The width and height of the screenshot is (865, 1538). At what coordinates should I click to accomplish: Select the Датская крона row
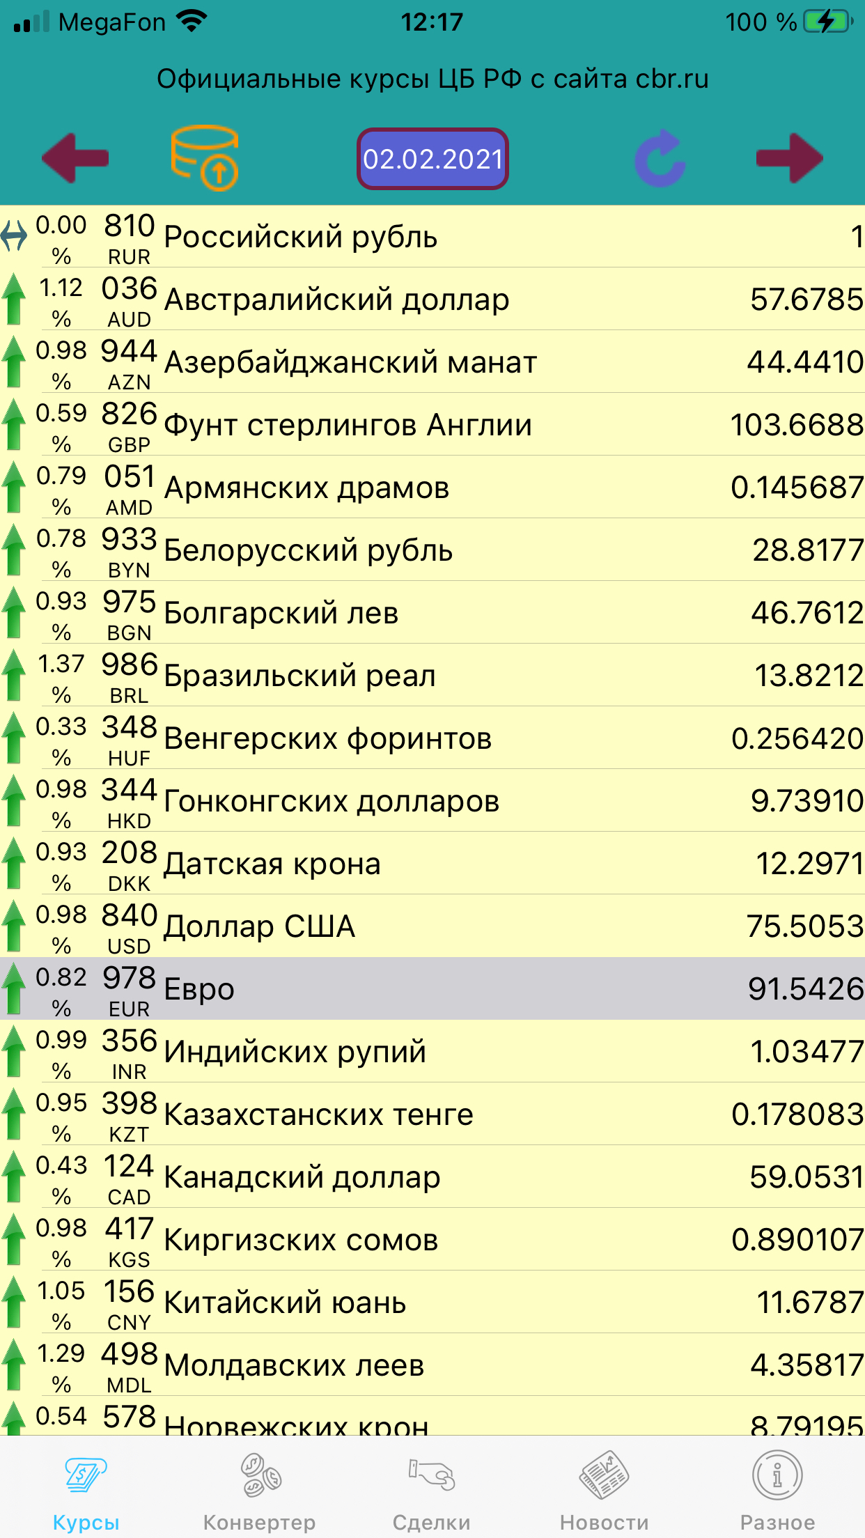coord(432,864)
